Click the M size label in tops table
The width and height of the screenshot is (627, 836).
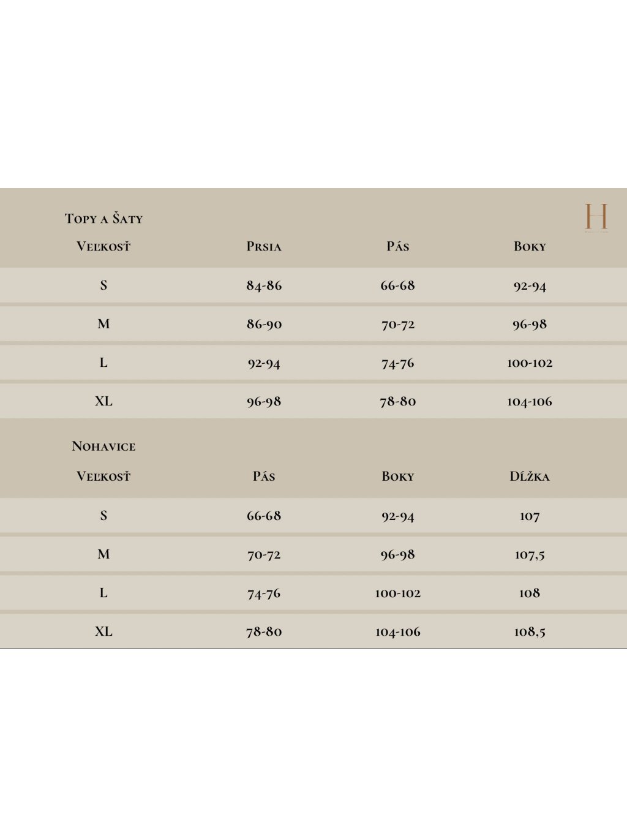(x=103, y=324)
